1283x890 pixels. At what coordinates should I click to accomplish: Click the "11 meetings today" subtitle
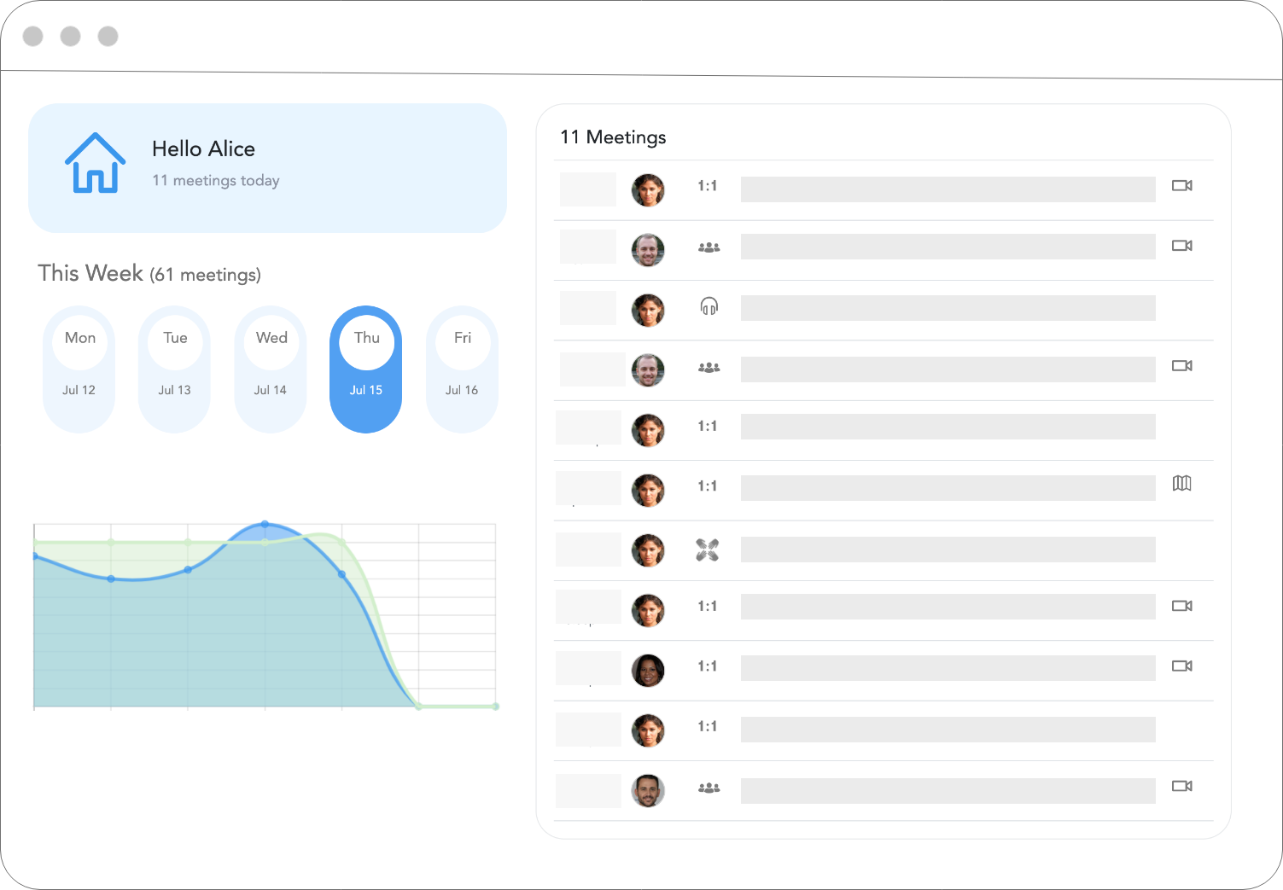(216, 181)
